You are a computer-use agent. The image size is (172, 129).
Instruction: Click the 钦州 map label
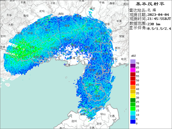(x=53, y=48)
